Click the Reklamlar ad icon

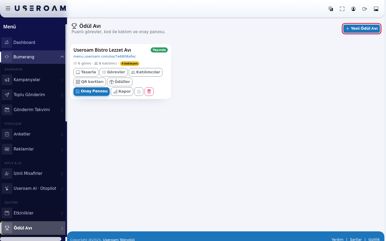coord(7,149)
